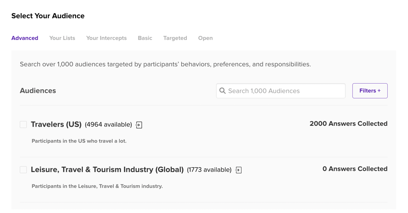The image size is (408, 213).
Task: Click the 0 Answers Collected label
Action: (355, 169)
